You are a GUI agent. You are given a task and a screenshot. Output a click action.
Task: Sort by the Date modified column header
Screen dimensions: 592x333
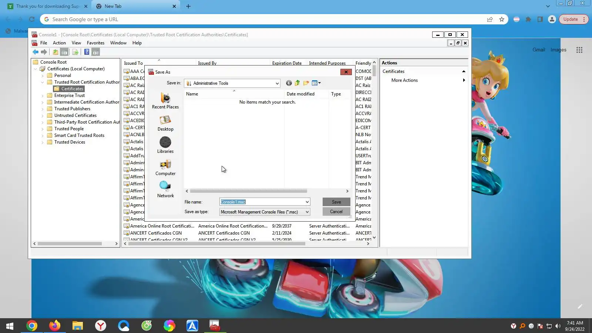300,94
